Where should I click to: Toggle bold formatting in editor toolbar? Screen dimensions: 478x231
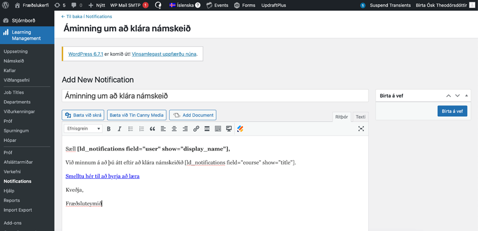pos(109,129)
